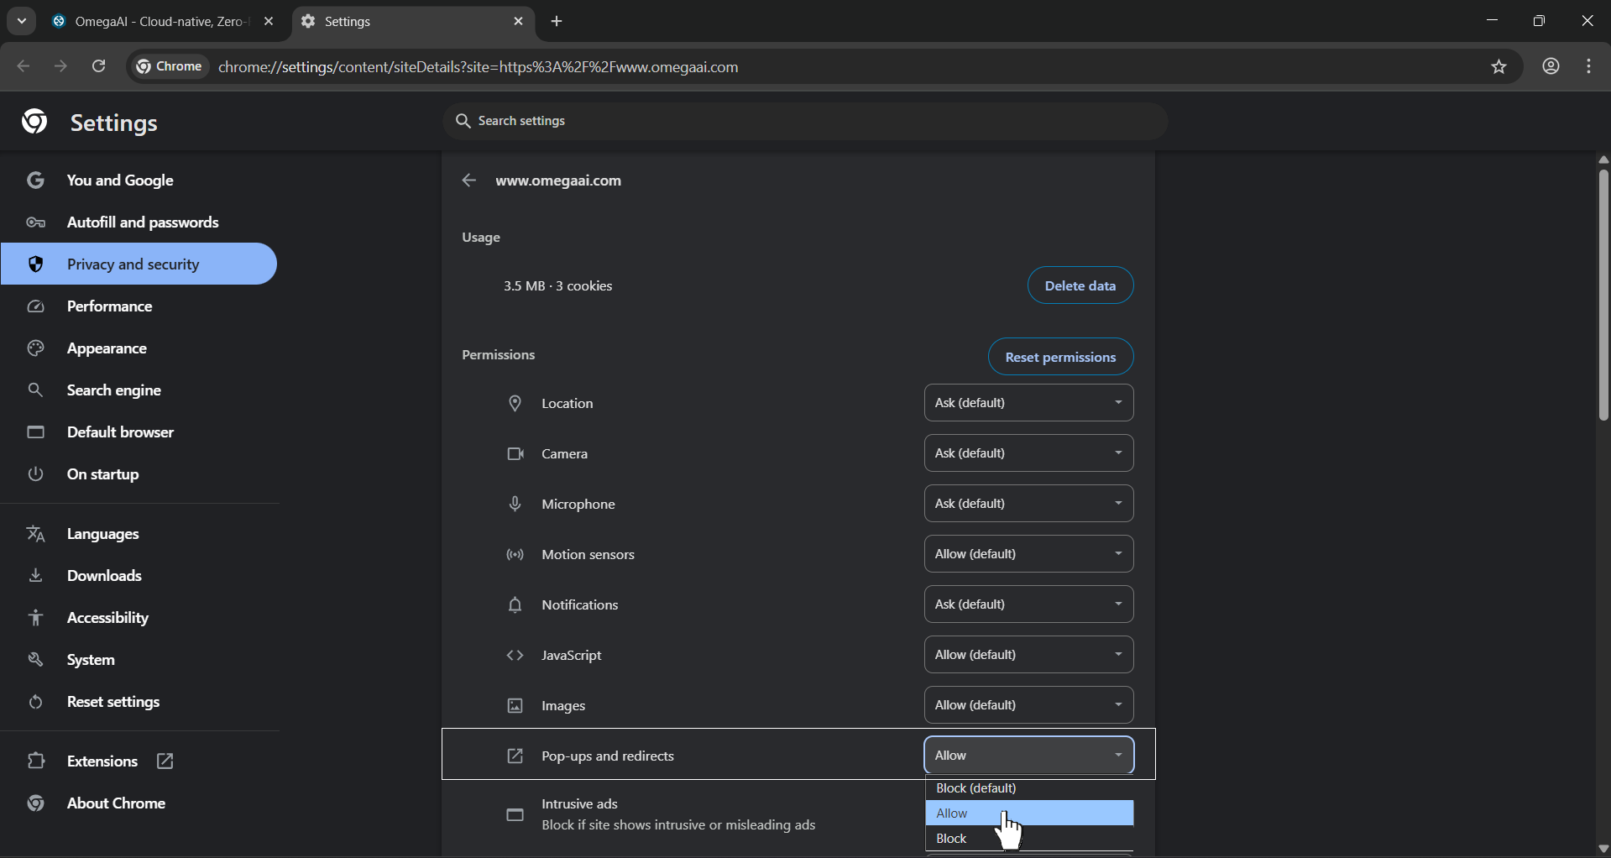Click the JavaScript code brackets icon

tap(515, 655)
